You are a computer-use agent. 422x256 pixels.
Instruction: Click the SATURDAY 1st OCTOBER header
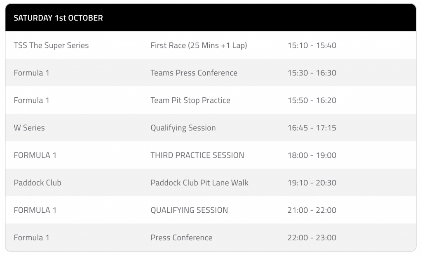coord(58,18)
